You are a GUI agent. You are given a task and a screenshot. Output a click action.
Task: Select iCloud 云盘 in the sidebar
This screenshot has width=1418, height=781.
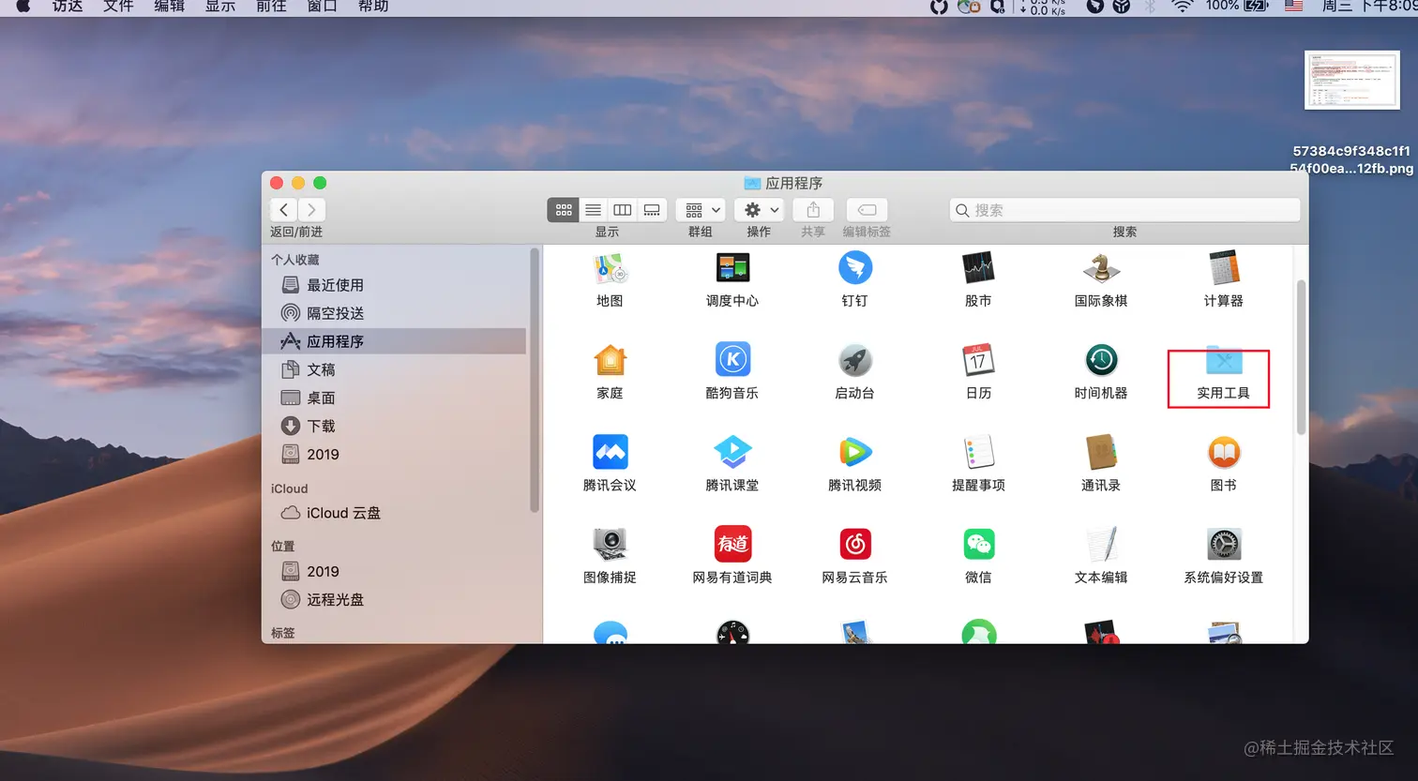point(394,513)
